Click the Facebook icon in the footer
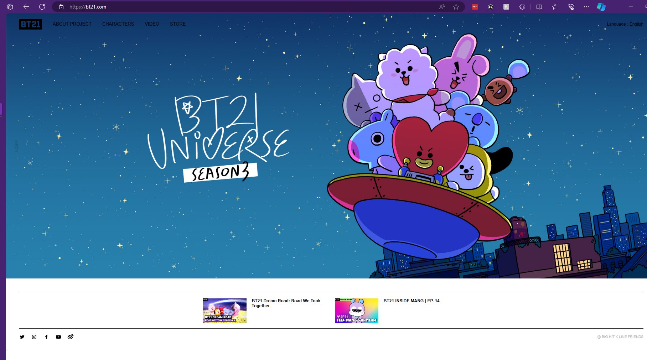647x360 pixels. [x=46, y=336]
